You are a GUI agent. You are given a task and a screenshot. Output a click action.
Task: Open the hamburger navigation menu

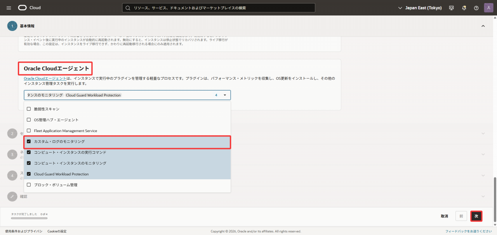(x=9, y=8)
